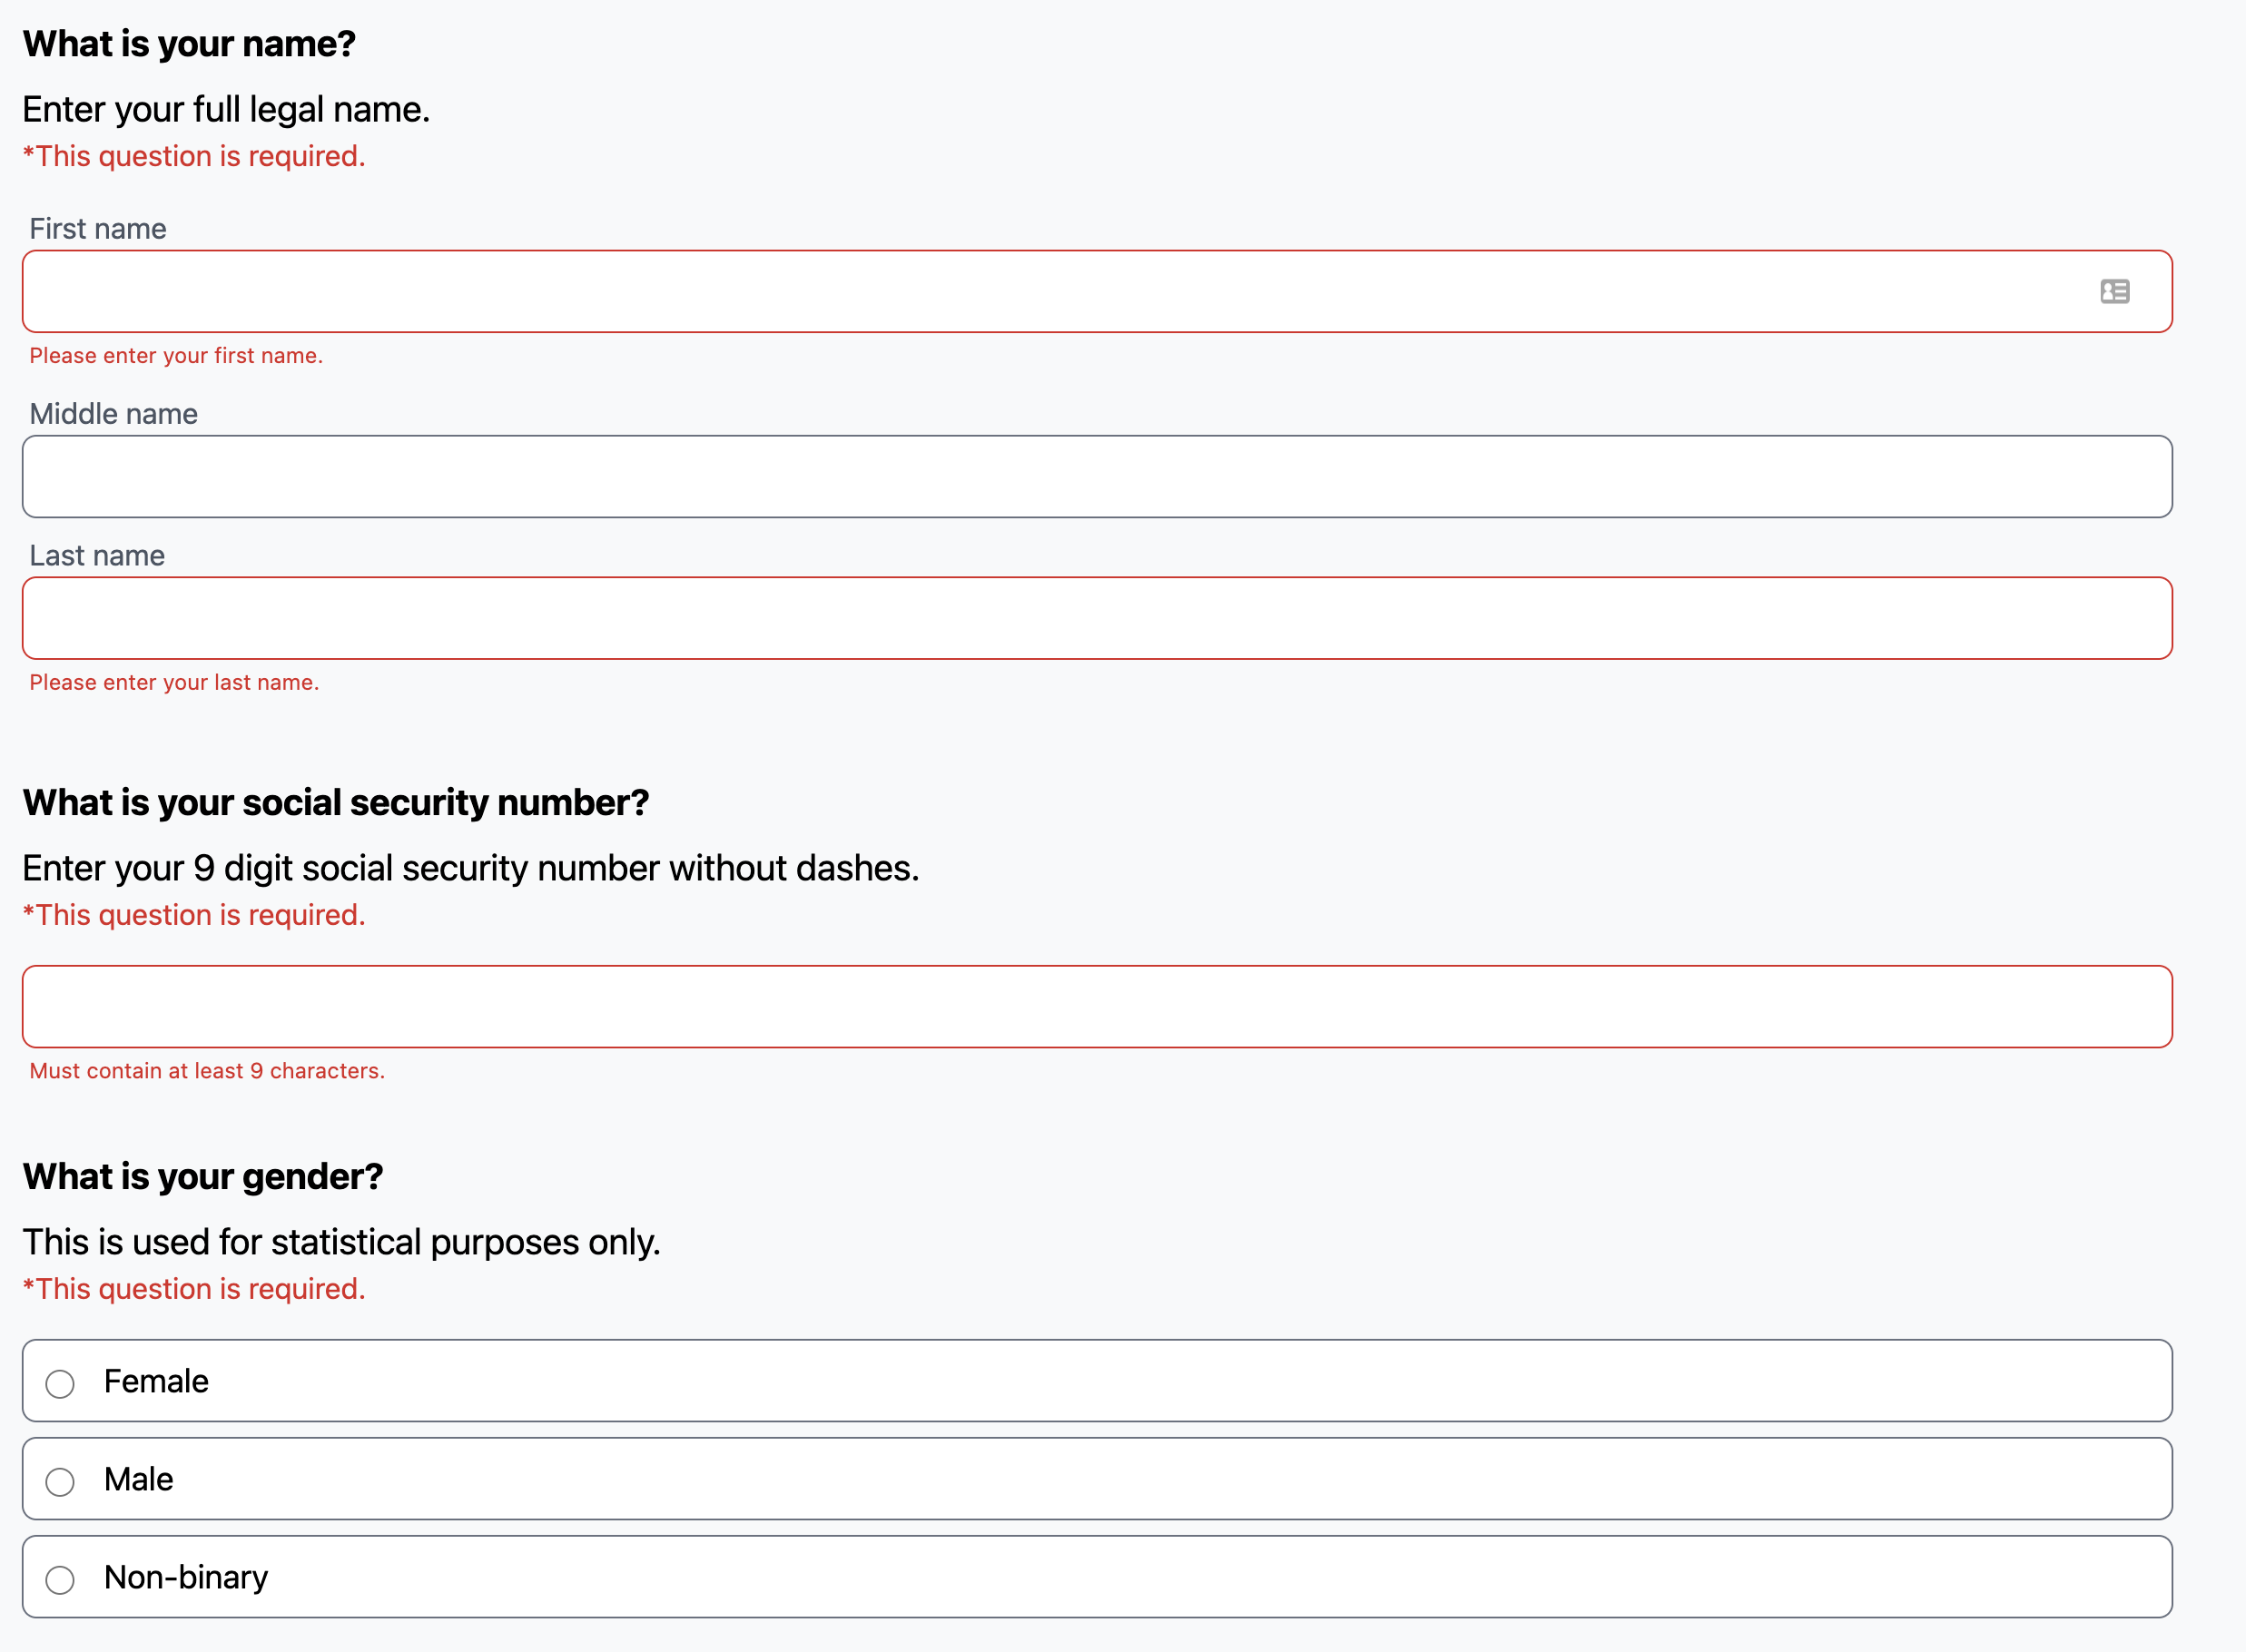Click the 'This question is required' text under name
2246x1652 pixels.
point(193,156)
